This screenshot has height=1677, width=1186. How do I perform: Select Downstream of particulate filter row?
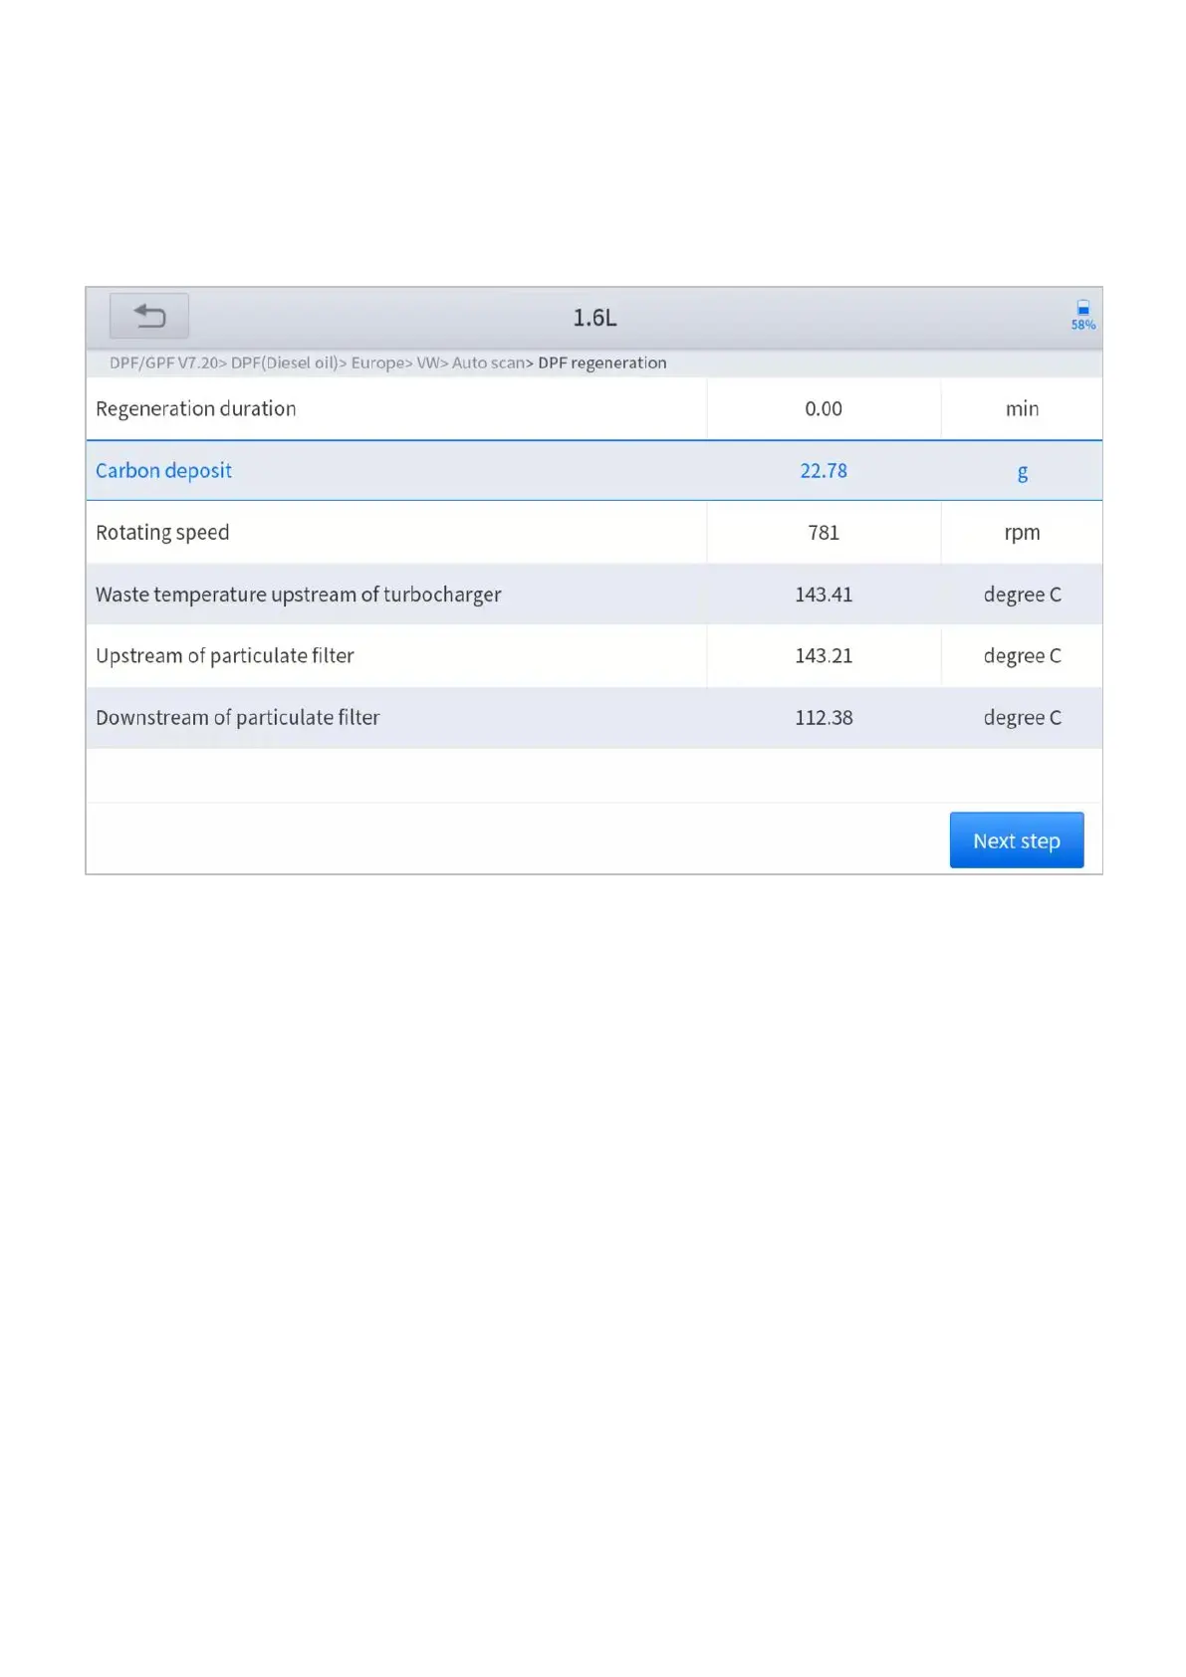(237, 717)
